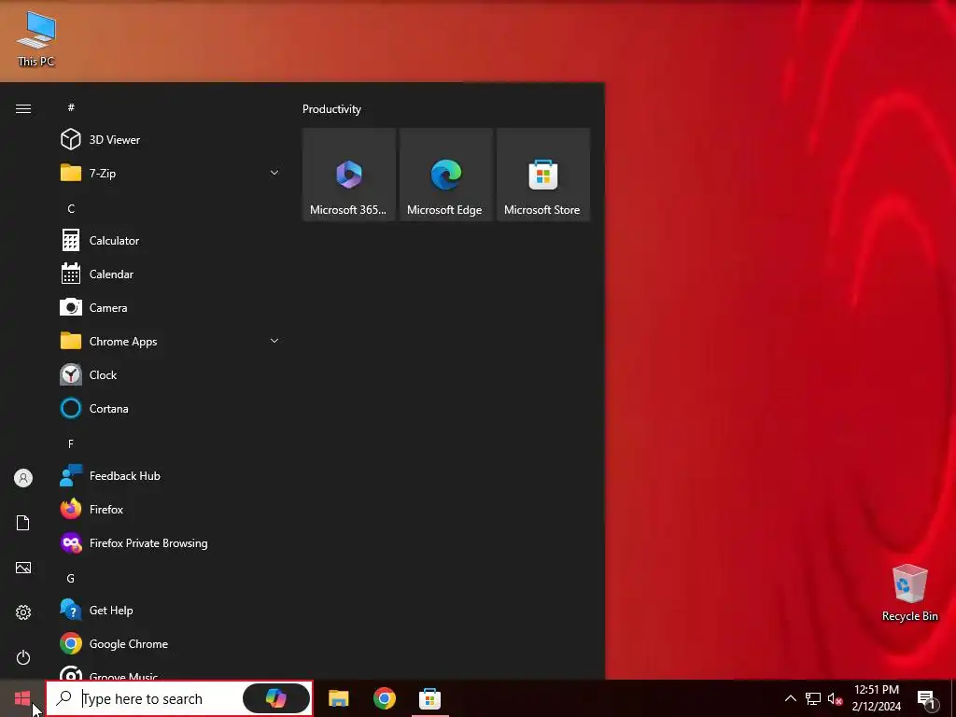Jump to the 'G' letter group header
Viewport: 956px width, 717px height.
coord(71,578)
